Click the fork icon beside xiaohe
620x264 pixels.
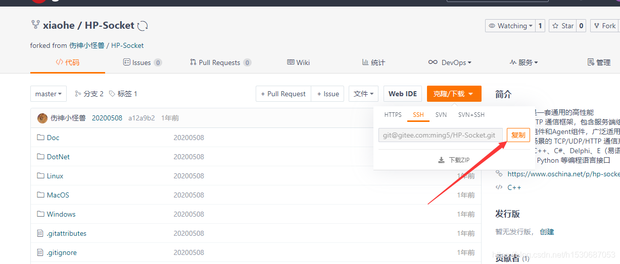tap(35, 25)
